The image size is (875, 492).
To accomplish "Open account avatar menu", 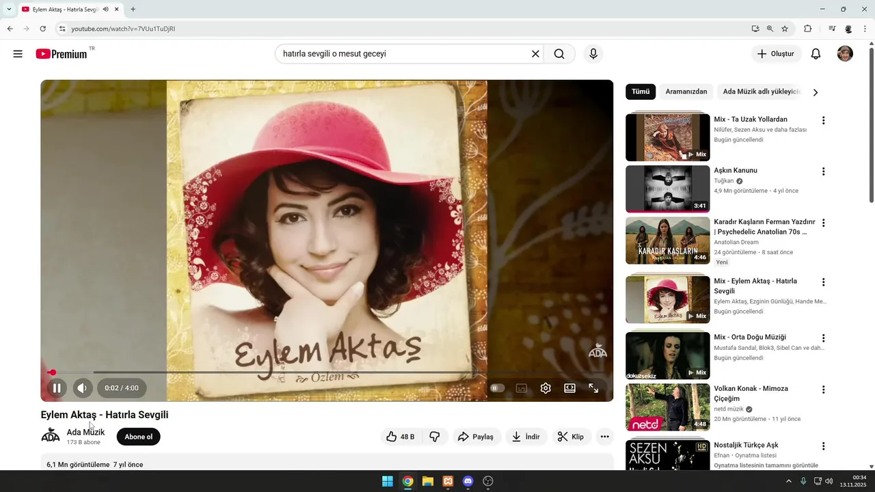I will 845,54.
